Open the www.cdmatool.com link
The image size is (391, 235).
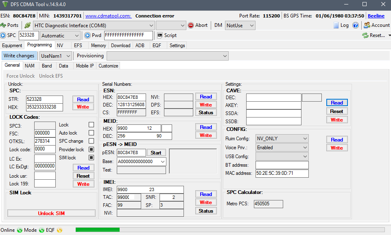108,16
